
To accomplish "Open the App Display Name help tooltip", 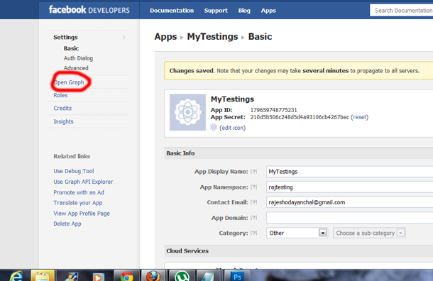I will click(x=254, y=172).
